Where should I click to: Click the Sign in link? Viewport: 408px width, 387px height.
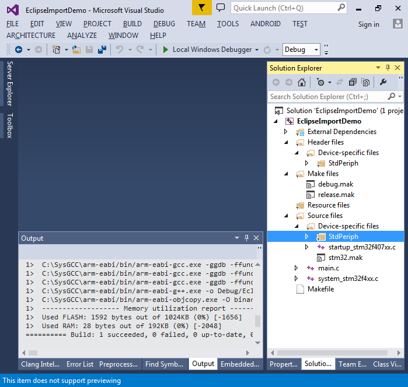pos(368,24)
